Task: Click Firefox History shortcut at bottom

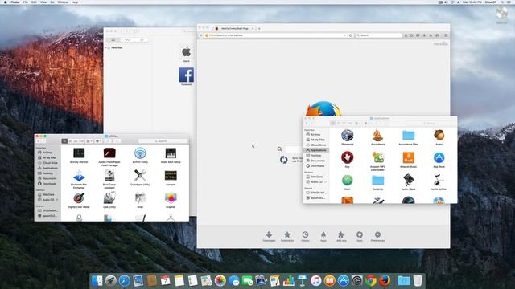Action: coord(305,236)
